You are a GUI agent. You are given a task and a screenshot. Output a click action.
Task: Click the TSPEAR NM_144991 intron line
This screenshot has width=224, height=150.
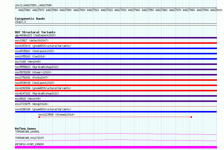[x=116, y=134]
